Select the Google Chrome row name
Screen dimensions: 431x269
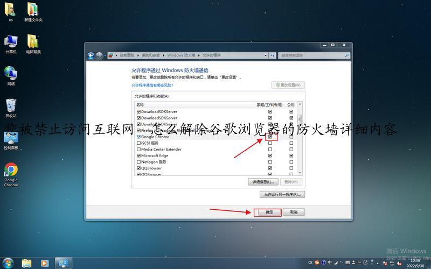point(155,137)
